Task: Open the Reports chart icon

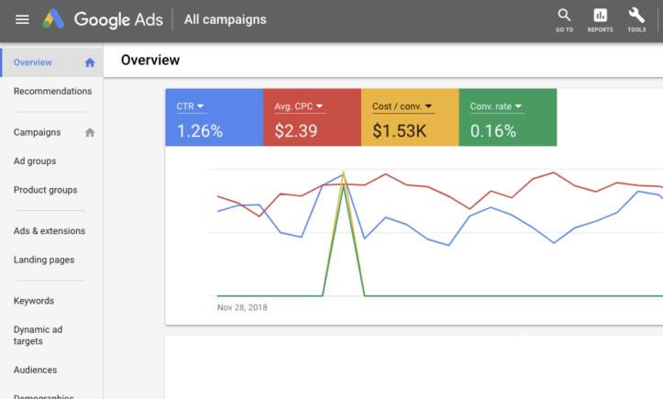Action: 601,17
